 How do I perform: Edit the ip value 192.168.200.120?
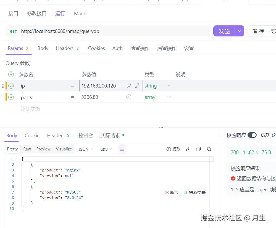click(99, 86)
